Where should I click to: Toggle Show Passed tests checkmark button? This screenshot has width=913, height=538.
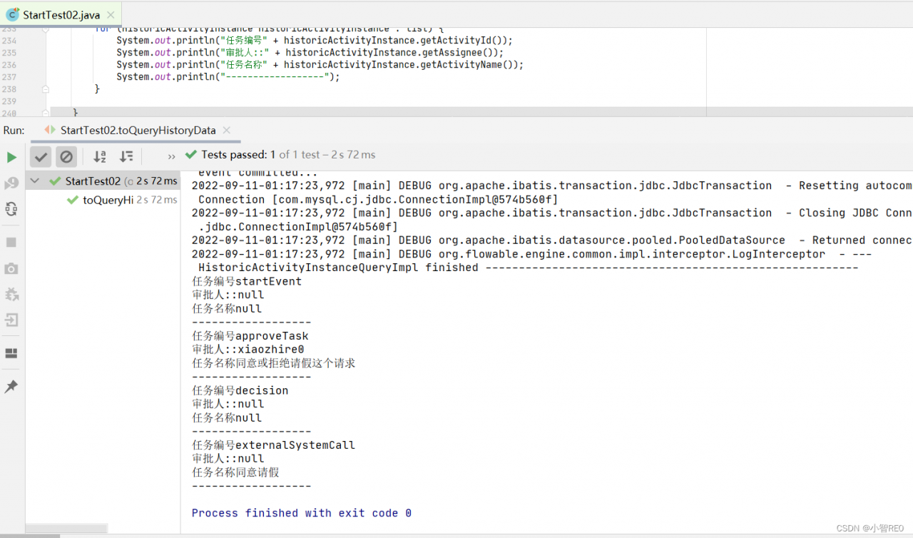41,156
